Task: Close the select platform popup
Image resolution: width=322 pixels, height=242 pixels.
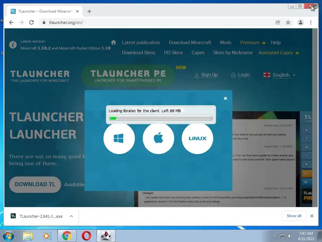Action: click(225, 98)
